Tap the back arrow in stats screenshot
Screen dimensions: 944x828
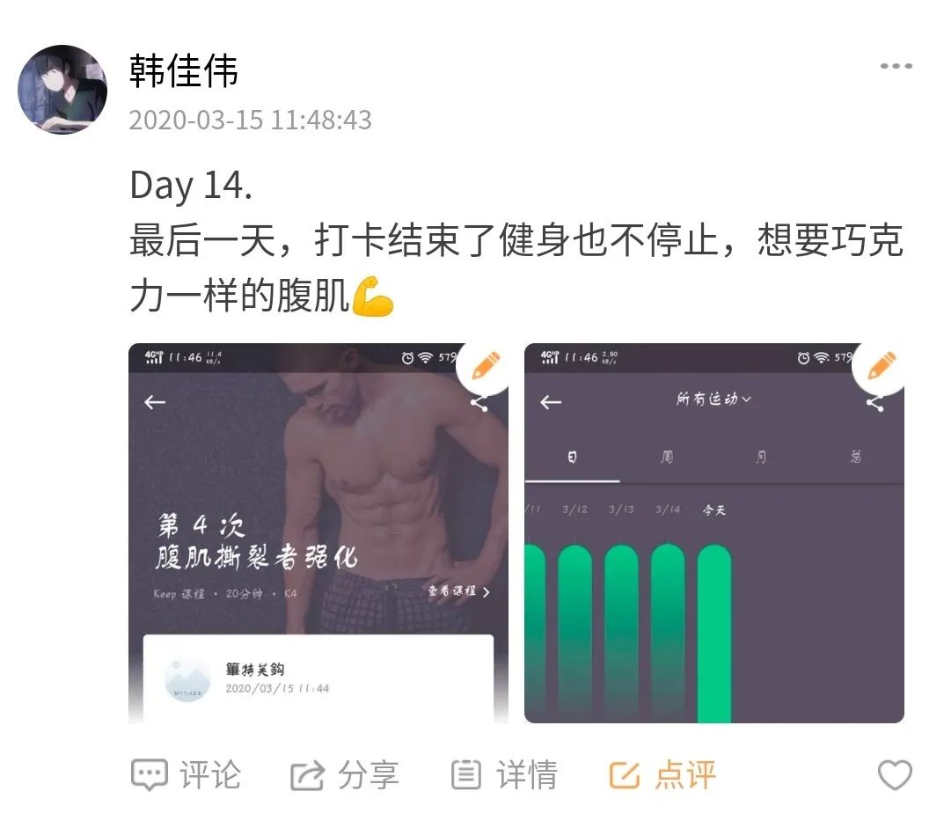tap(550, 402)
